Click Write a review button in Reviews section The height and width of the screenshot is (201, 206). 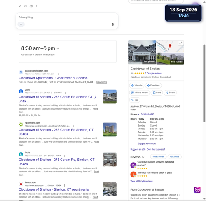tap(158, 157)
